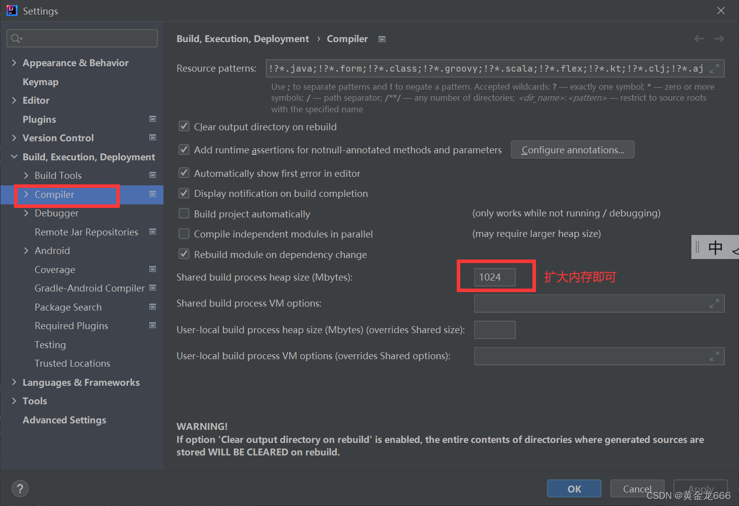Expand the Editor section
Image resolution: width=739 pixels, height=506 pixels.
[14, 100]
